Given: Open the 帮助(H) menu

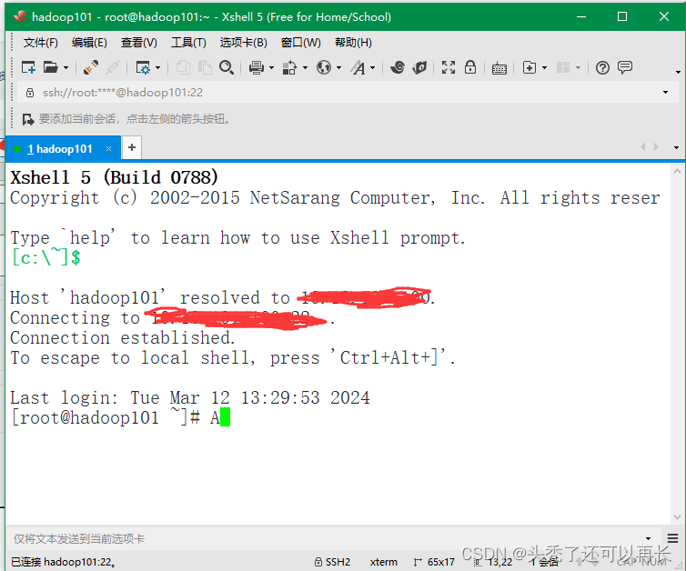Looking at the screenshot, I should (354, 43).
